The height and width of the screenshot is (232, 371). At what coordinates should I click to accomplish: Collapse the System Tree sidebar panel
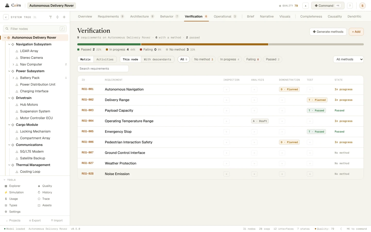click(6, 17)
